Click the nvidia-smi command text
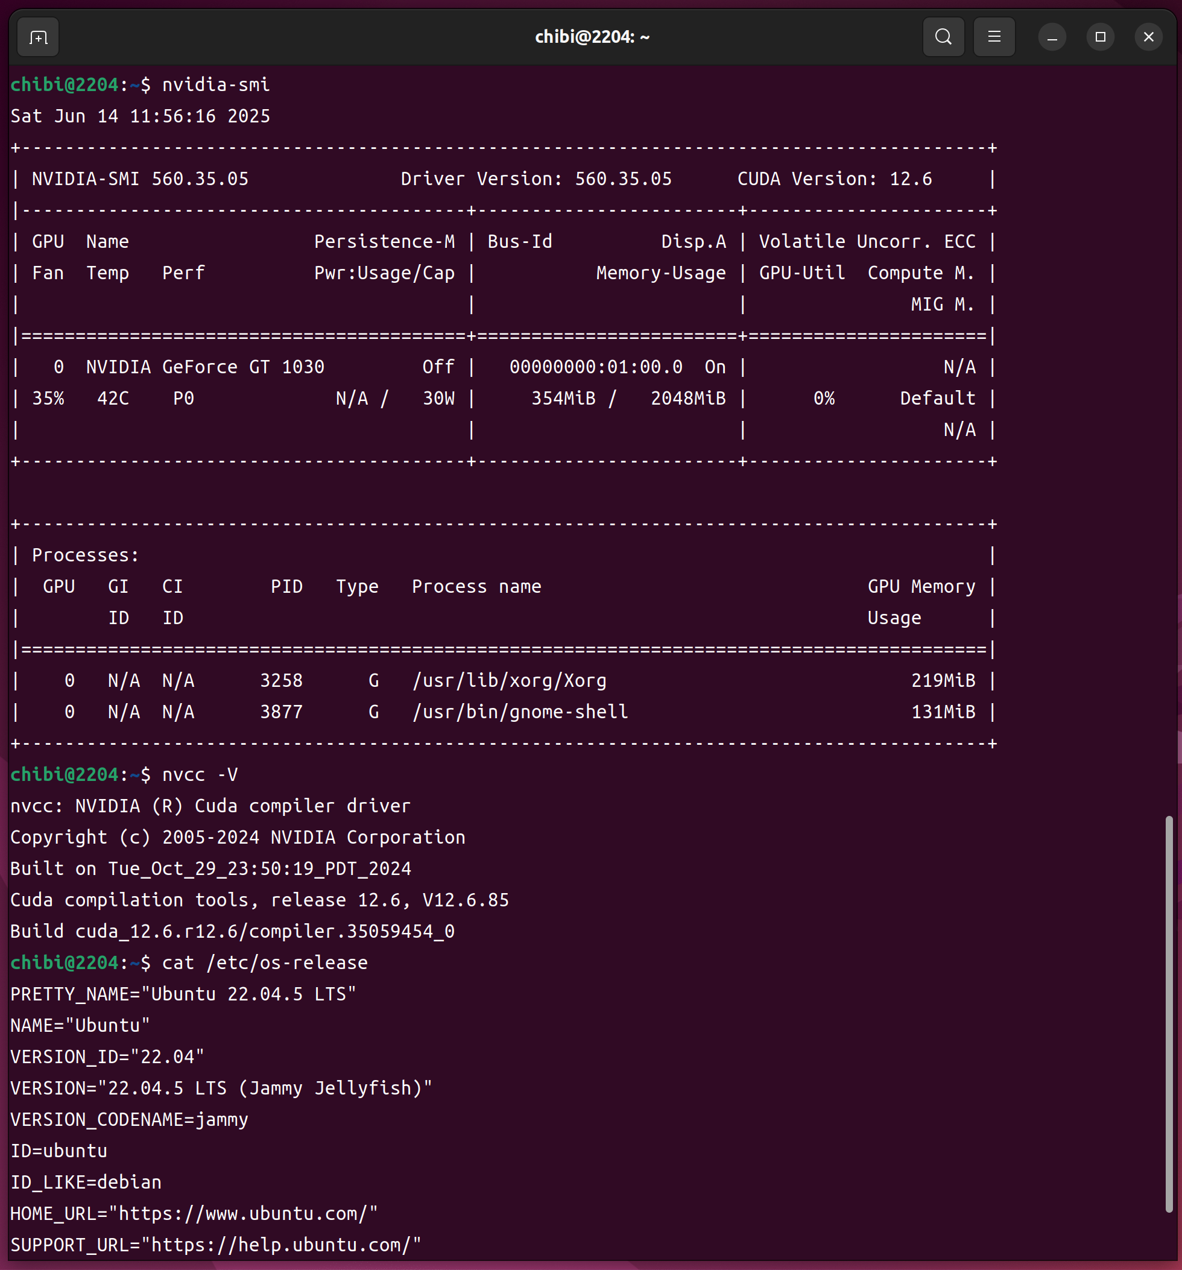Image resolution: width=1182 pixels, height=1270 pixels. 215,85
